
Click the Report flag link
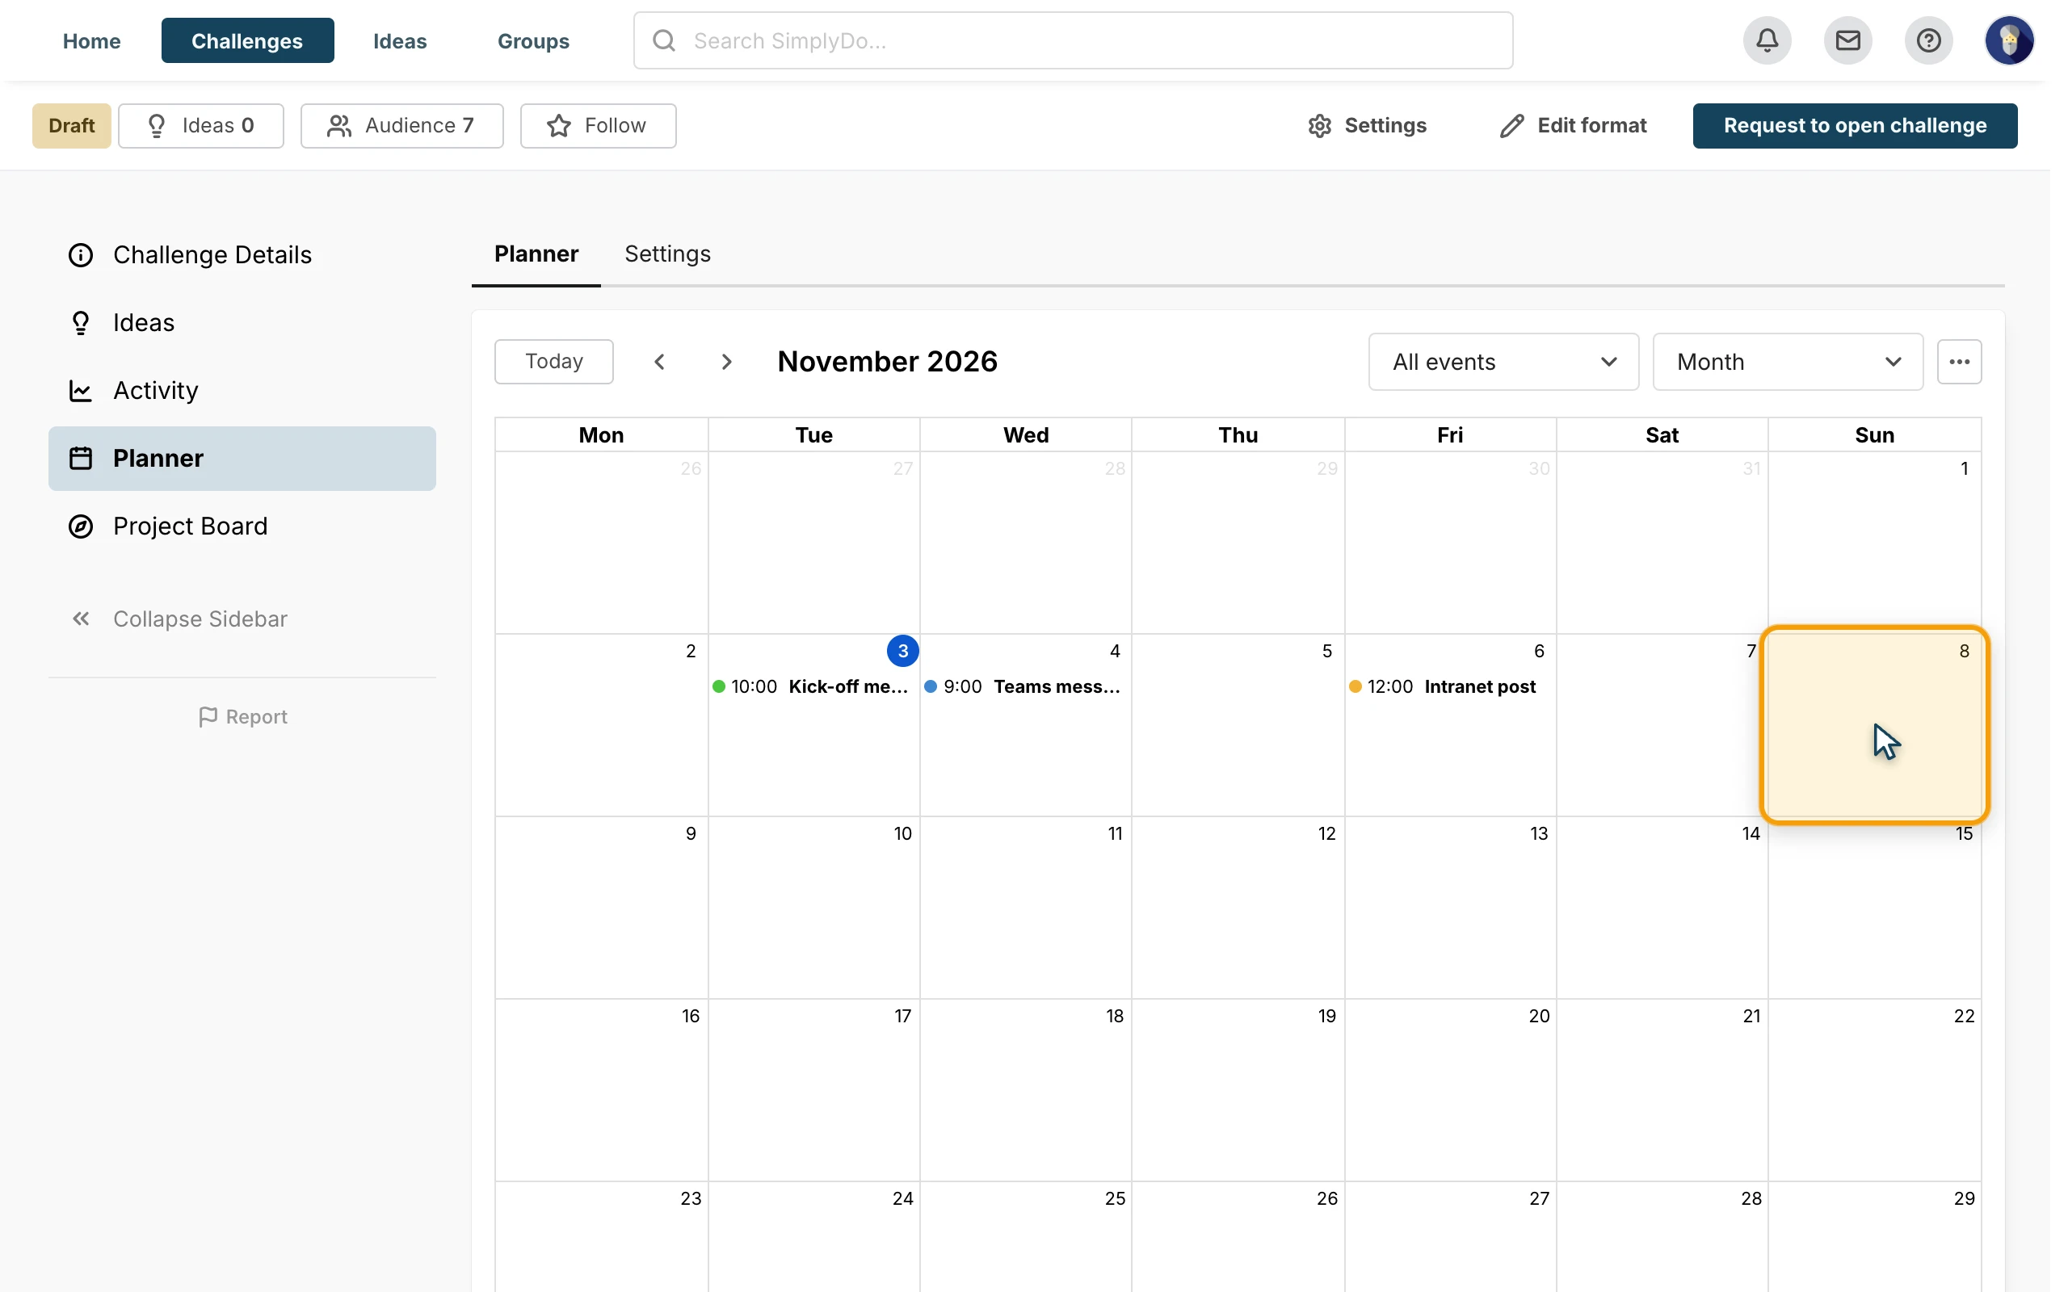[x=242, y=716]
